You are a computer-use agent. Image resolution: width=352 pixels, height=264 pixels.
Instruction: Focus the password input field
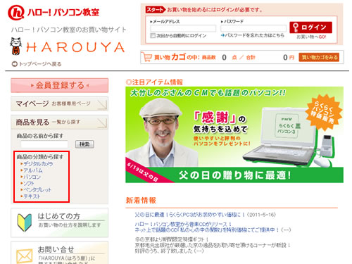(x=253, y=28)
